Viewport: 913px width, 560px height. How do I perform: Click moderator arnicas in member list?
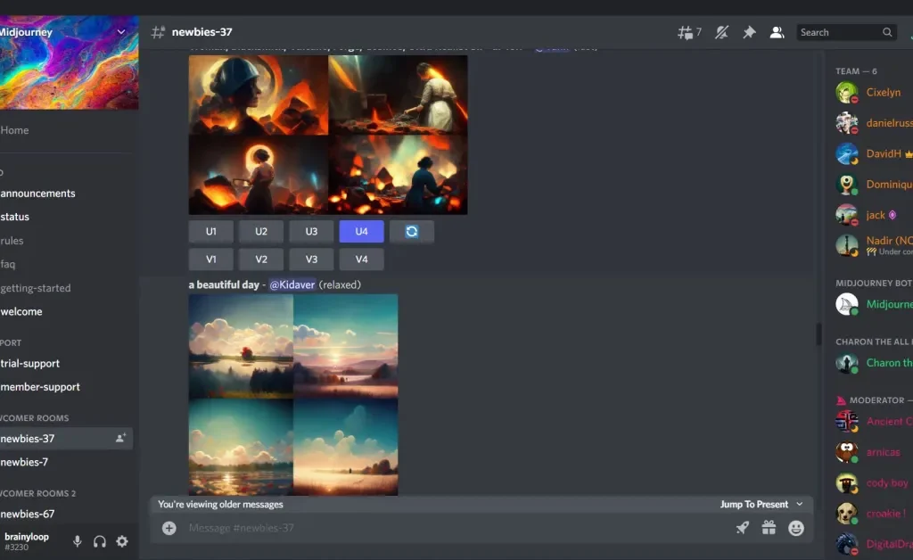[x=883, y=452]
